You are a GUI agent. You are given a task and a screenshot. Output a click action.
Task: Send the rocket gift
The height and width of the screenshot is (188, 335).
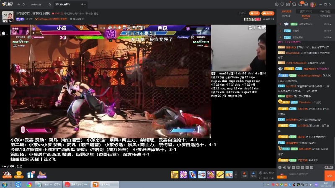tap(193, 175)
